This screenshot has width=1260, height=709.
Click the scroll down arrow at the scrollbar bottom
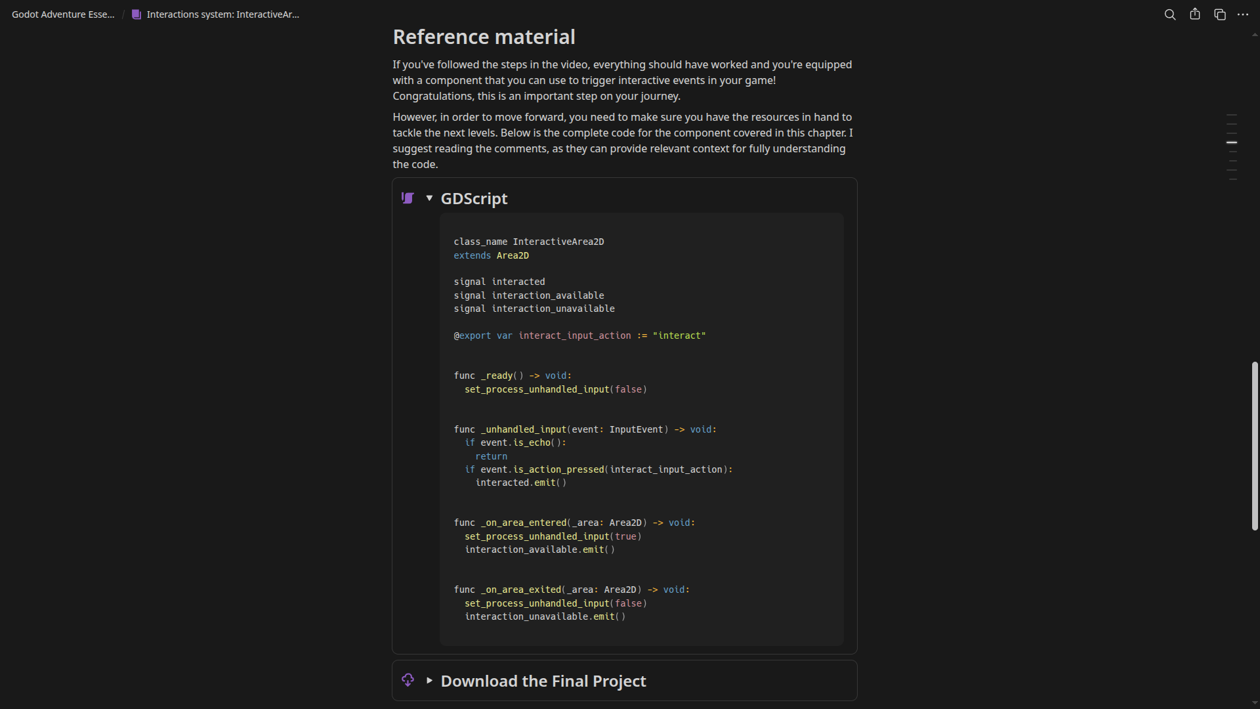point(1255,703)
